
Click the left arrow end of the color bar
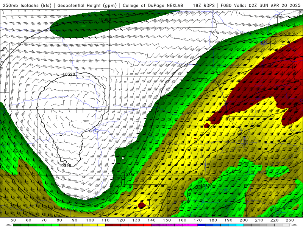(x=9, y=225)
